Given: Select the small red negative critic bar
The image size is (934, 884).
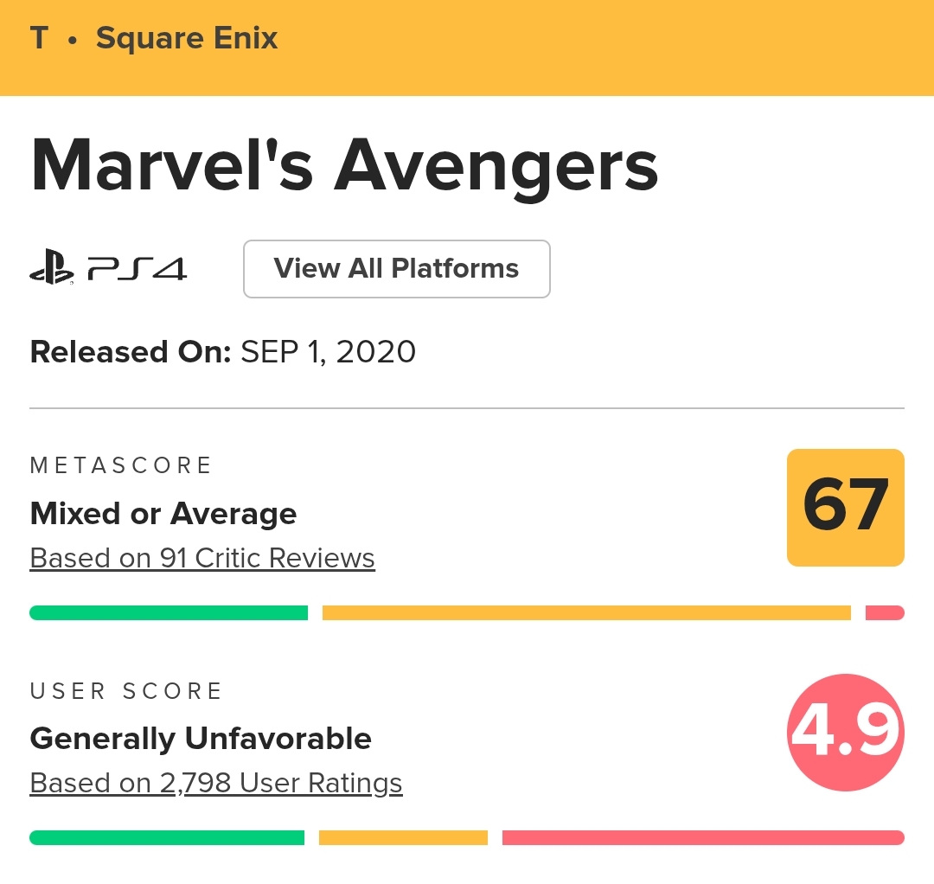Looking at the screenshot, I should (885, 613).
